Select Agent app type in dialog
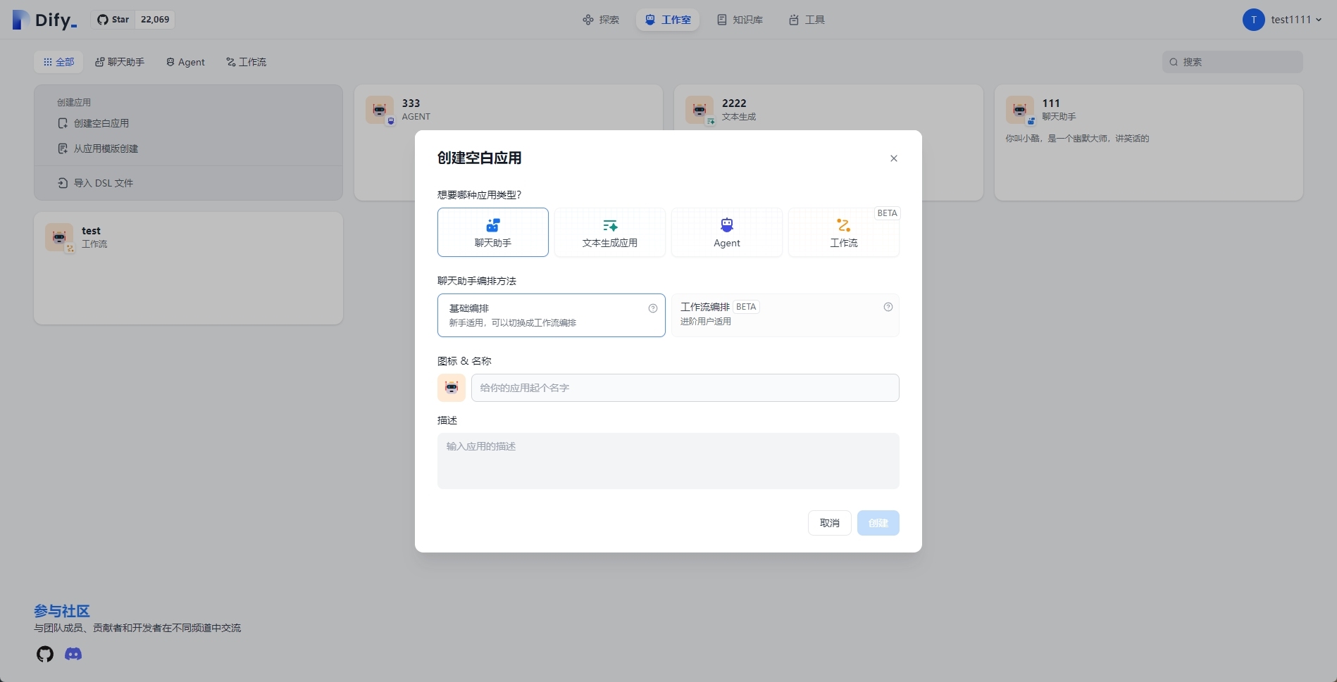This screenshot has height=682, width=1337. point(727,232)
